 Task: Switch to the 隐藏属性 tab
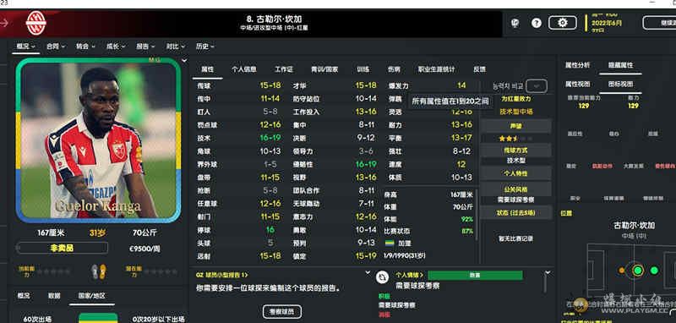620,65
